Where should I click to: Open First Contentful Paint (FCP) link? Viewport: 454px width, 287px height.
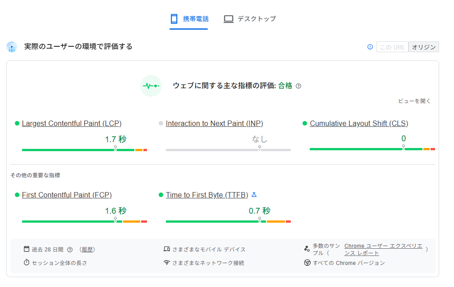tap(67, 195)
